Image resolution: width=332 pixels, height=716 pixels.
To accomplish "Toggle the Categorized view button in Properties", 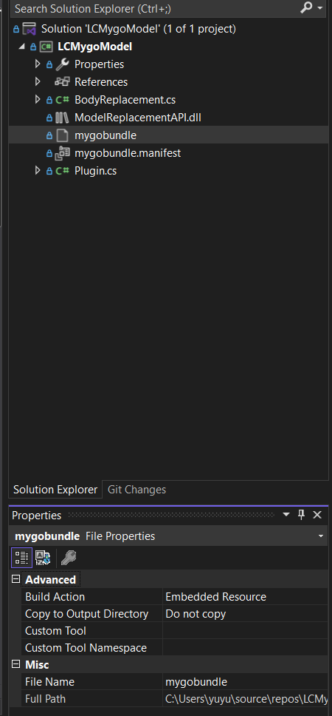I will tap(22, 558).
